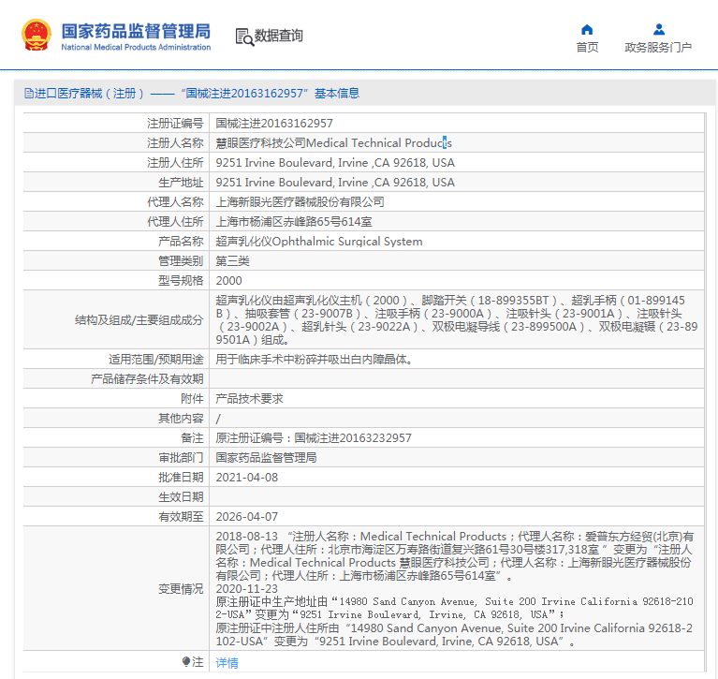This screenshot has height=679, width=718.
Task: Click the 型号规格 row label
Action: click(181, 281)
